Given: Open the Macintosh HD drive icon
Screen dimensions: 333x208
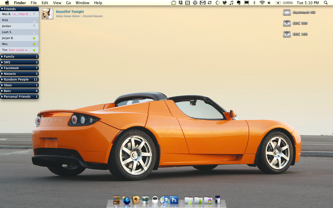Looking at the screenshot, I should pos(287,12).
